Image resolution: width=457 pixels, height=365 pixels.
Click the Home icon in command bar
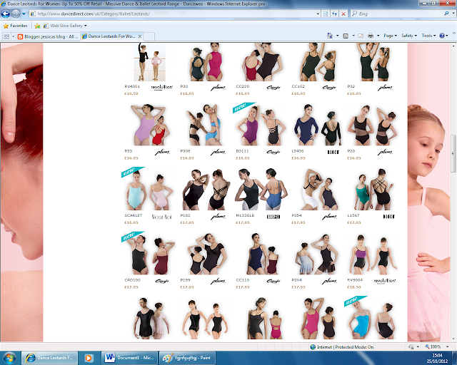330,36
